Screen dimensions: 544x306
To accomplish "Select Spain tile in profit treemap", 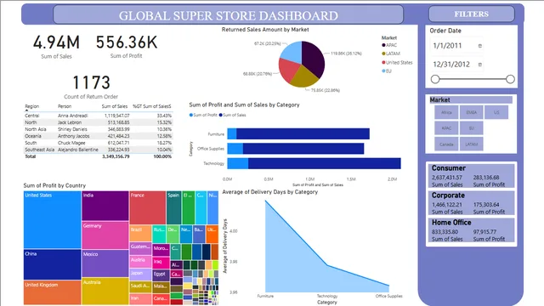I will tap(173, 207).
